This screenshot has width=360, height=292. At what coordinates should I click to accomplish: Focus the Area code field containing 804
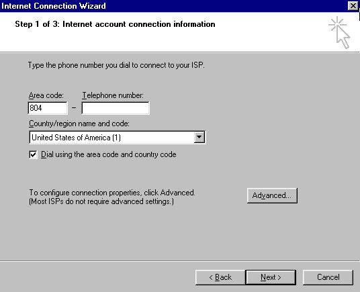pos(48,108)
